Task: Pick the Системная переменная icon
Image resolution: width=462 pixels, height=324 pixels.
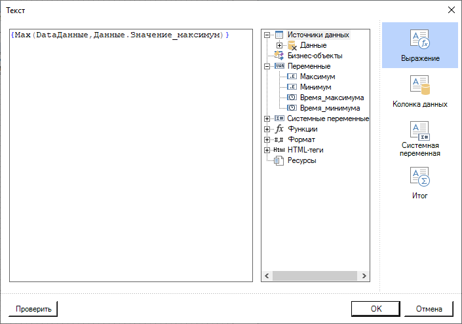Action: (x=420, y=131)
